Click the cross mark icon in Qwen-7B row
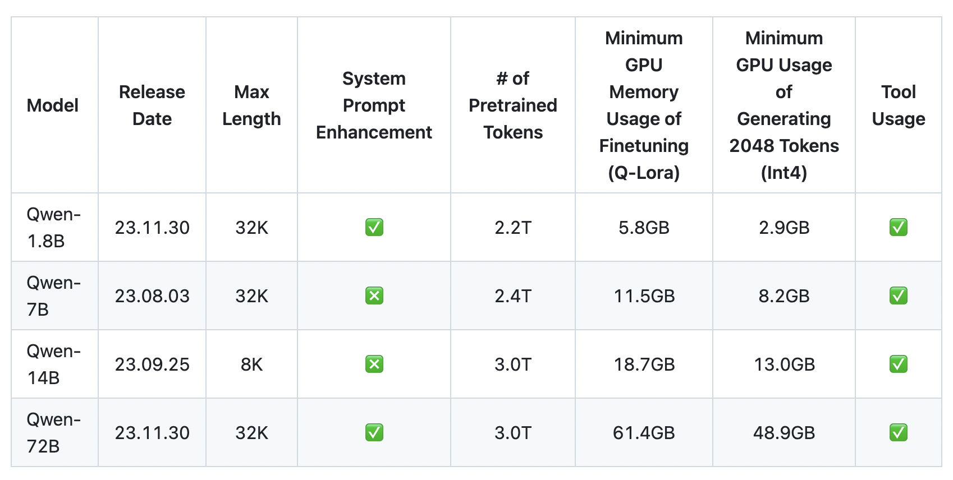The height and width of the screenshot is (480, 953). tap(374, 296)
